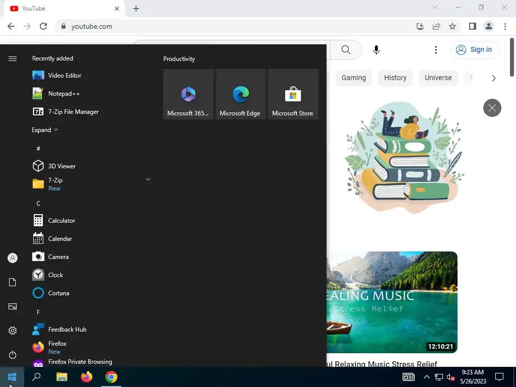Open Firefox from the taskbar
The image size is (516, 387).
coord(87,377)
